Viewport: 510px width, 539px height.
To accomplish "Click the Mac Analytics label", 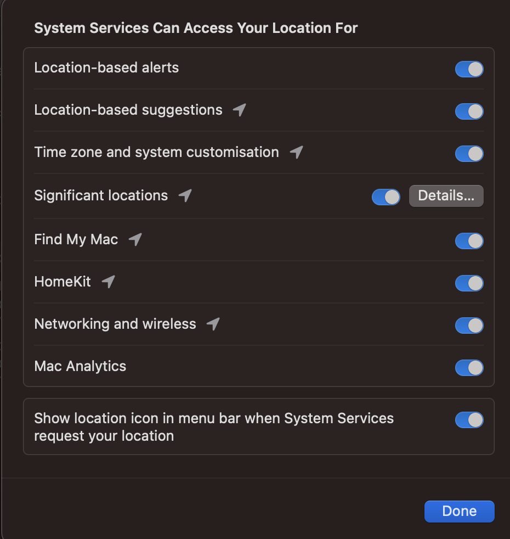I will [80, 367].
